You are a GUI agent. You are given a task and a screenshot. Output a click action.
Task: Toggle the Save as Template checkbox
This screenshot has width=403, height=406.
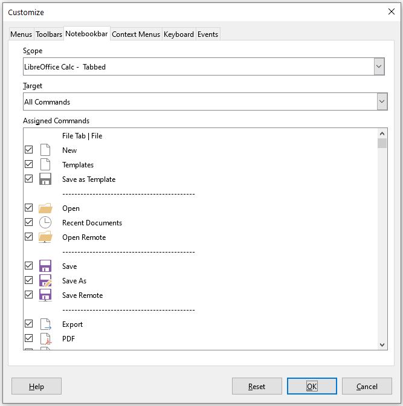coord(29,179)
